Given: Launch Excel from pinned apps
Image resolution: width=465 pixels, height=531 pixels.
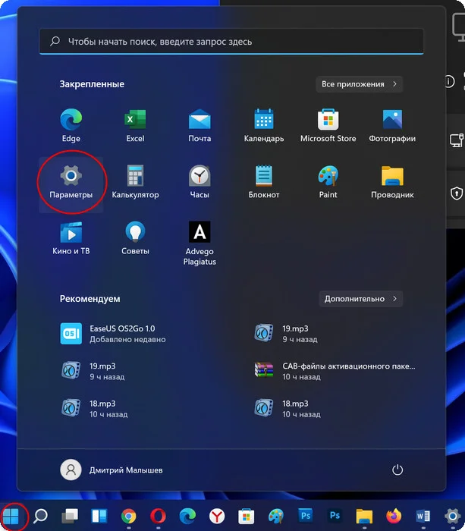Looking at the screenshot, I should (x=135, y=124).
